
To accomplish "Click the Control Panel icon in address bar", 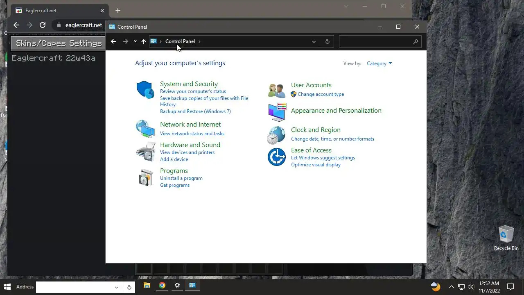I will (154, 41).
